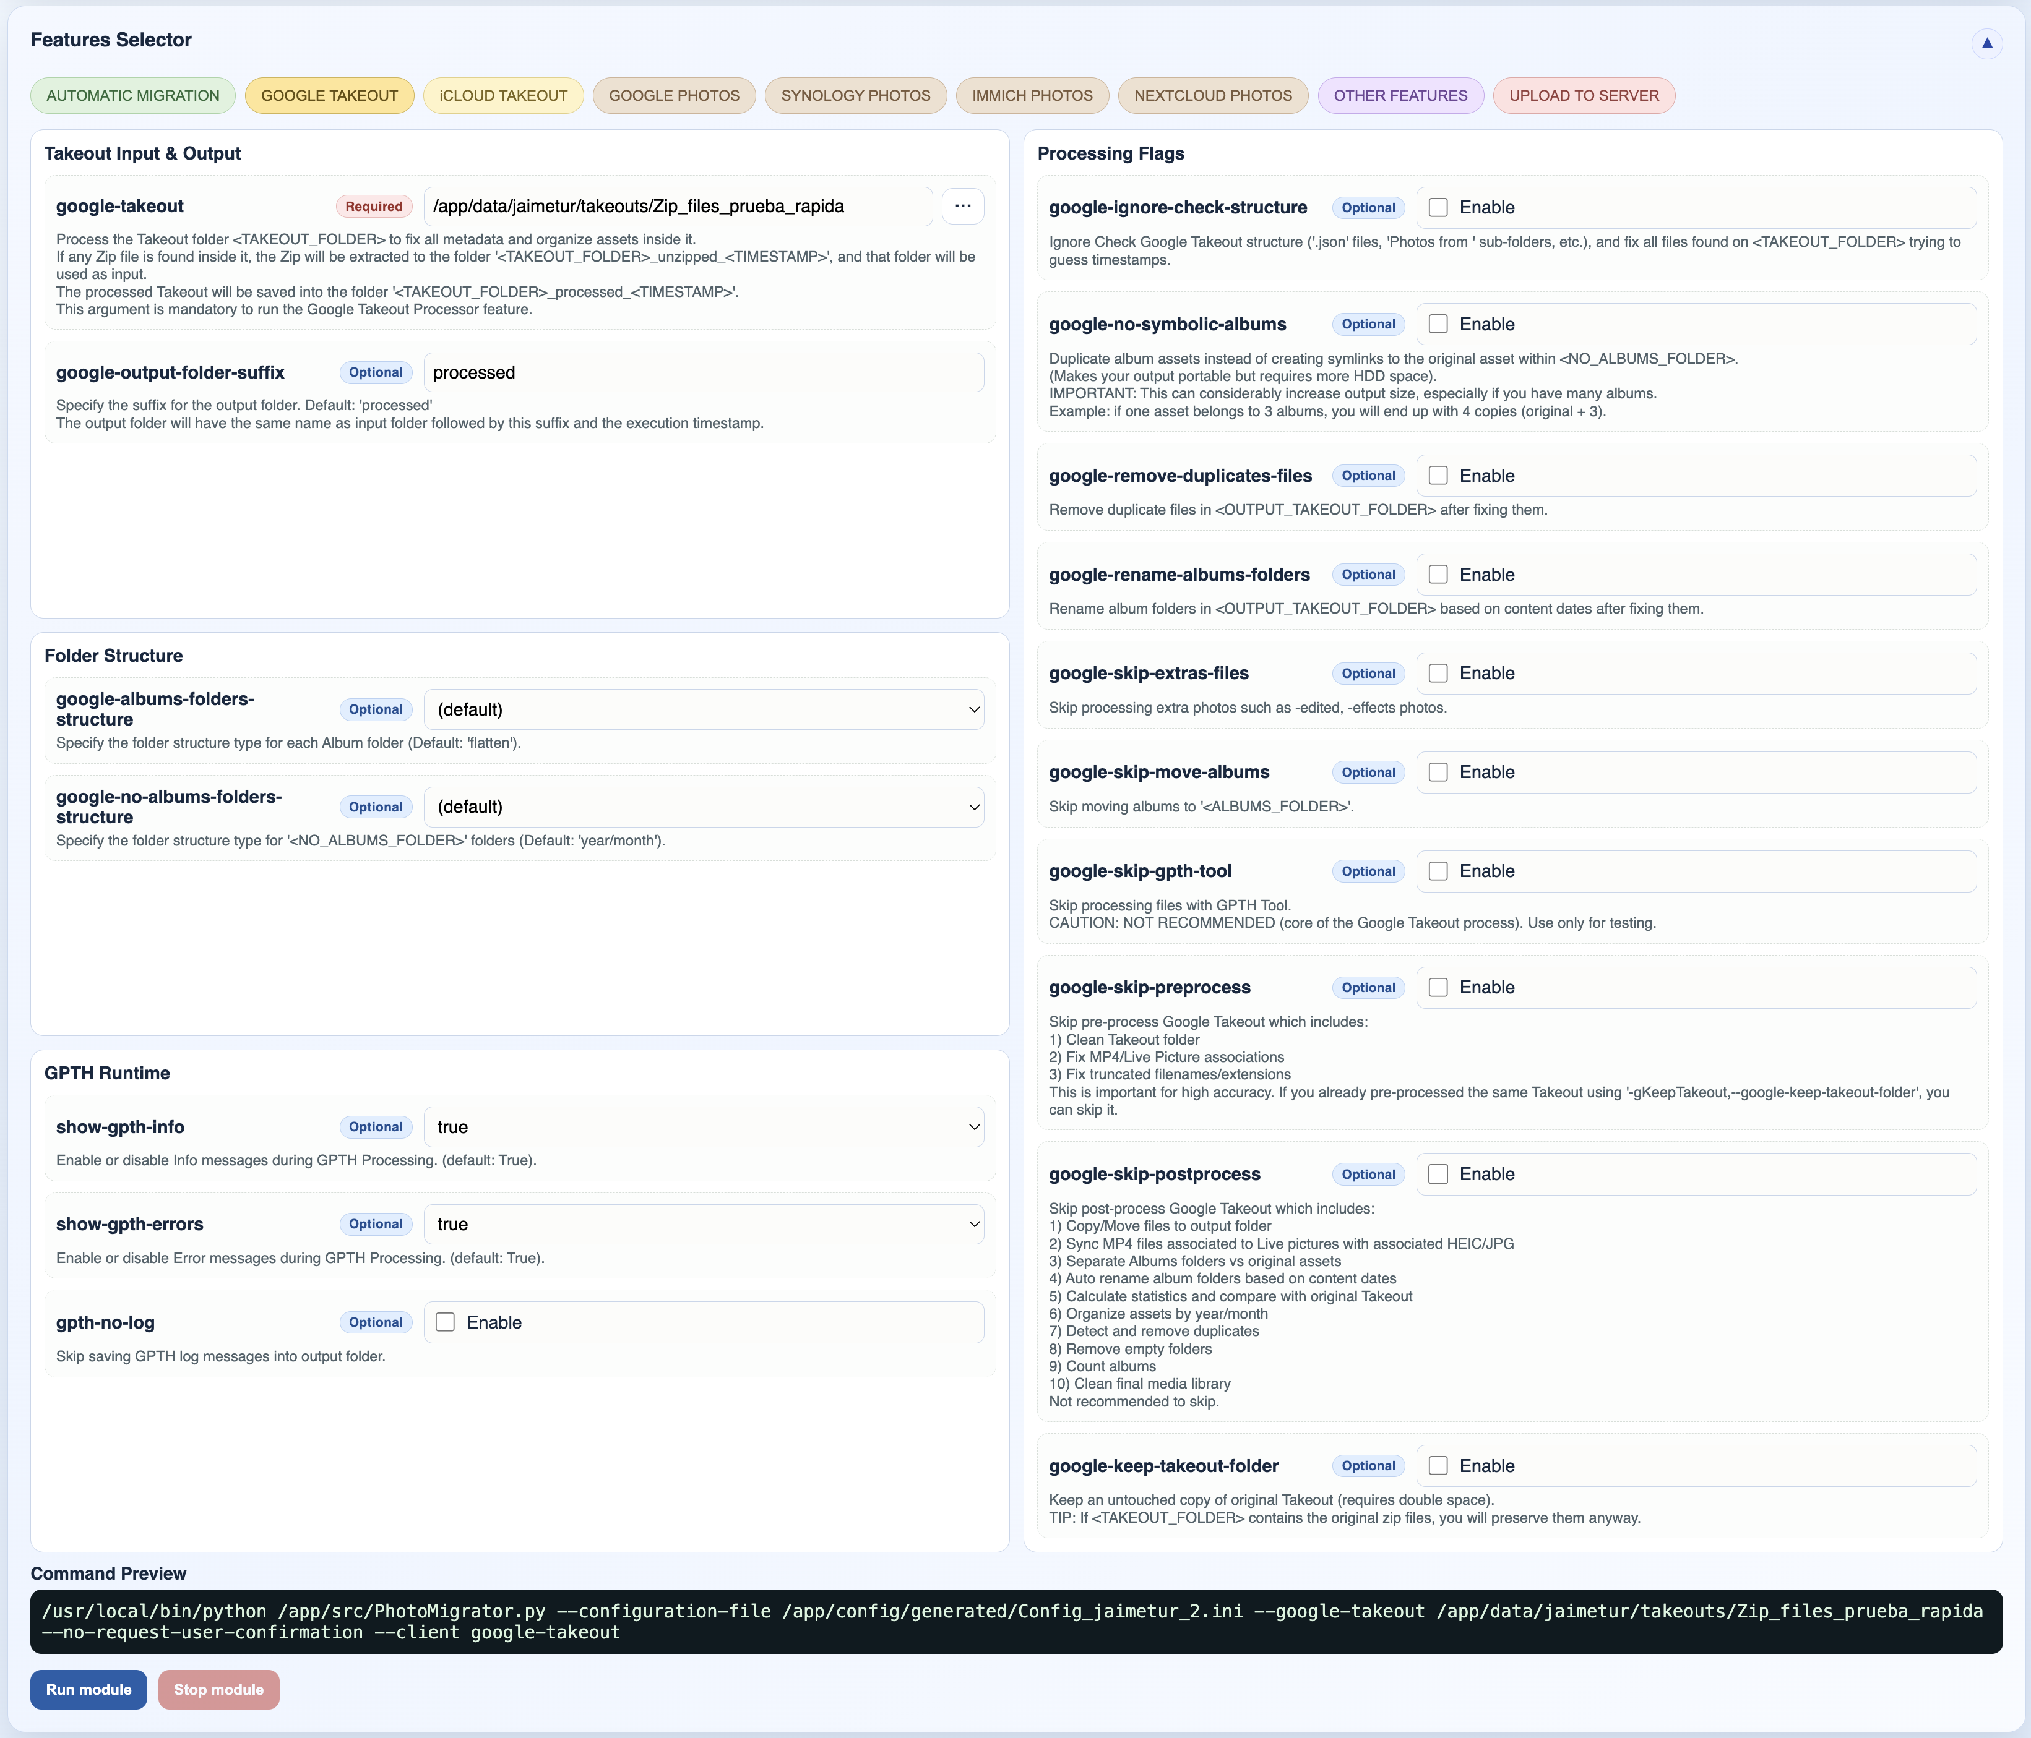
Task: Enable google-no-symbolic-albums checkbox
Action: (x=1438, y=324)
